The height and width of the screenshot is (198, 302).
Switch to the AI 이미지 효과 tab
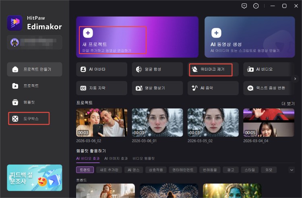click(116, 158)
